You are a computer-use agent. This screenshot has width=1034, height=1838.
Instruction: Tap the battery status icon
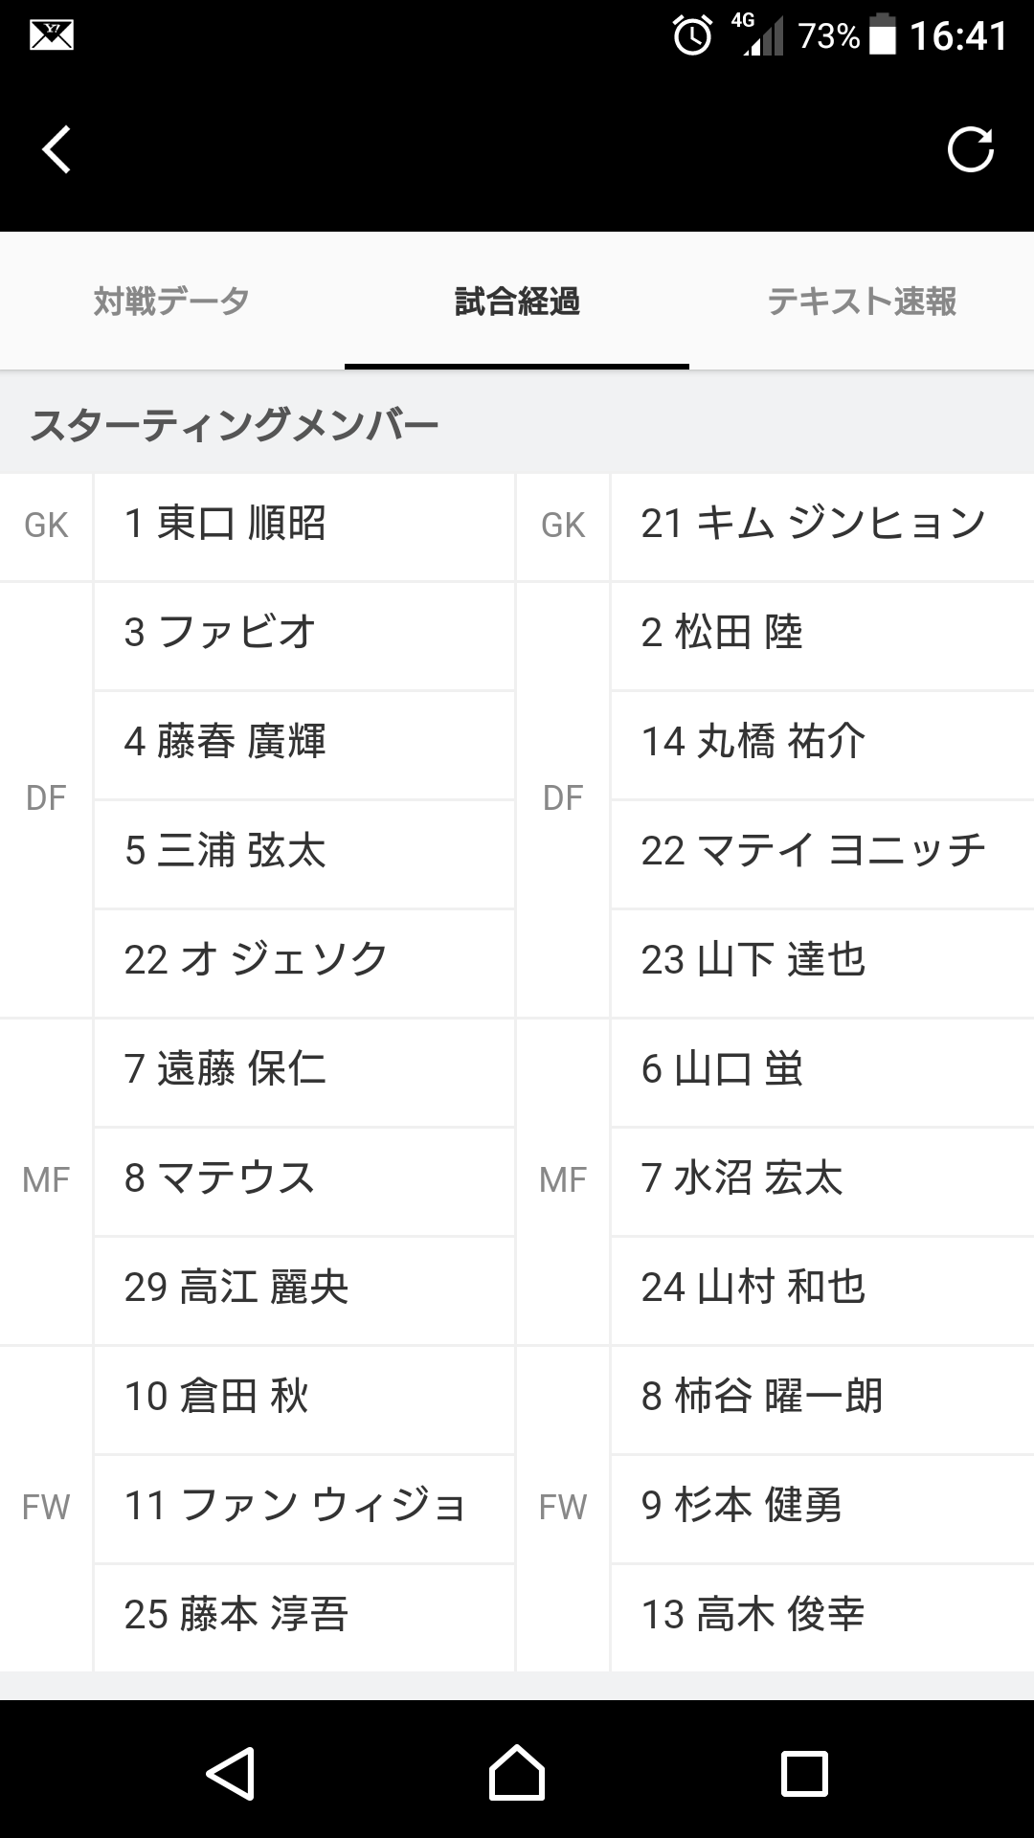click(883, 36)
